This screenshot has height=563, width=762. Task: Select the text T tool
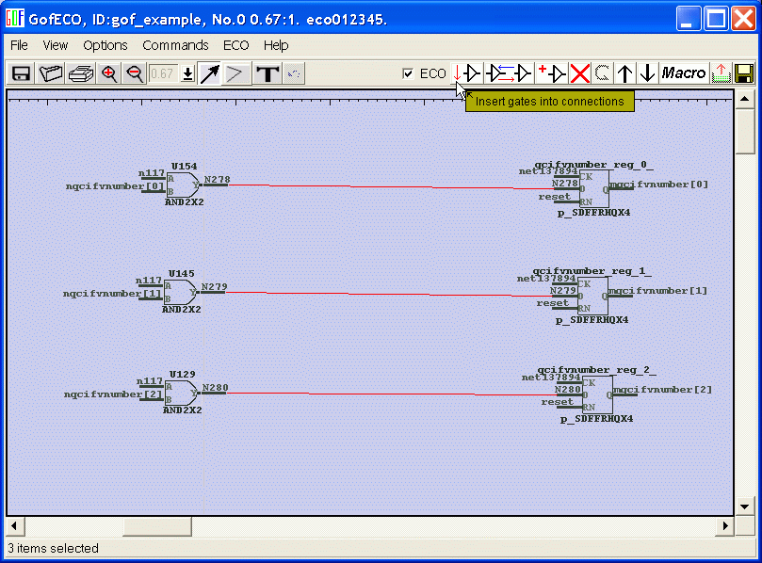pyautogui.click(x=268, y=73)
